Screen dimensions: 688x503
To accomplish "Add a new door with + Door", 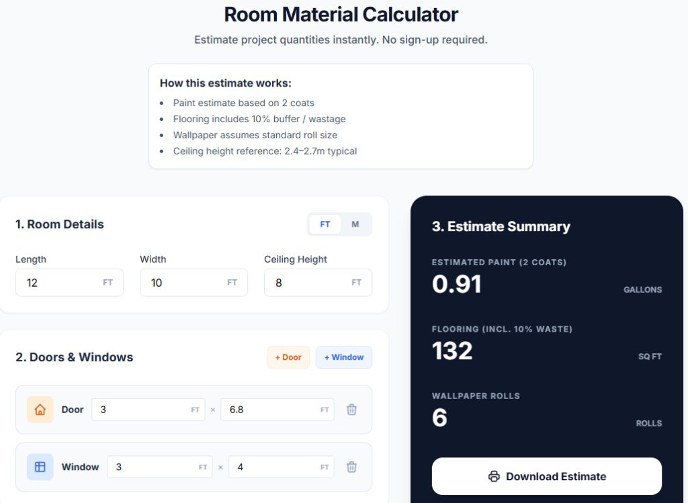I will click(x=288, y=357).
